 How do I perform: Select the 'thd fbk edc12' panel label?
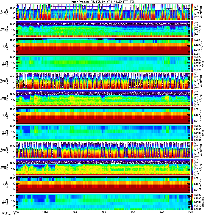click(x=5, y=116)
